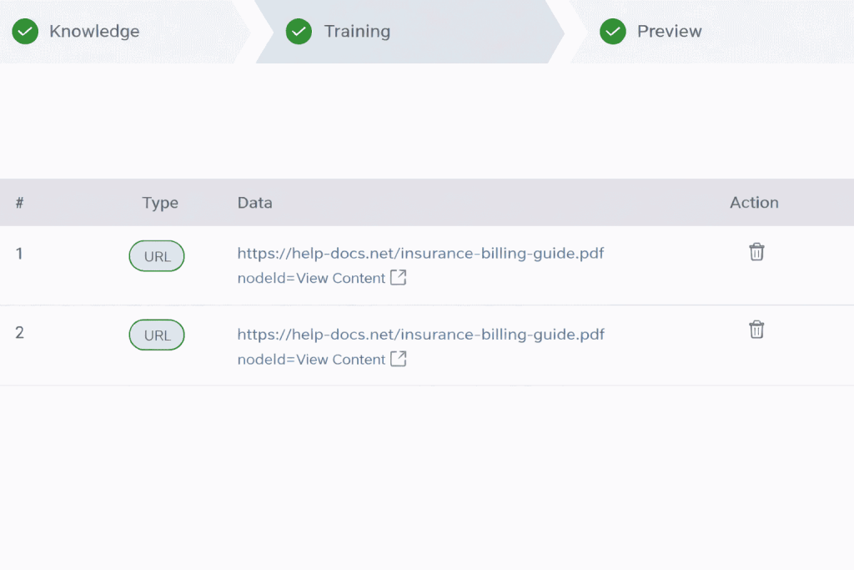Screen dimensions: 854x570
Task: Select the URL badge in row 2
Action: (157, 335)
